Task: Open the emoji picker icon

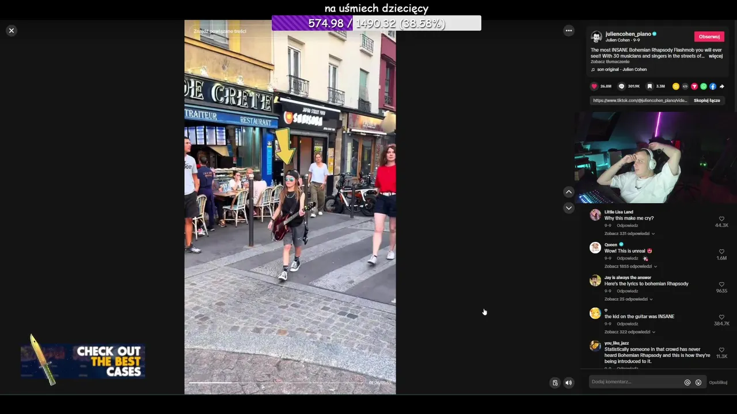Action: tap(698, 382)
